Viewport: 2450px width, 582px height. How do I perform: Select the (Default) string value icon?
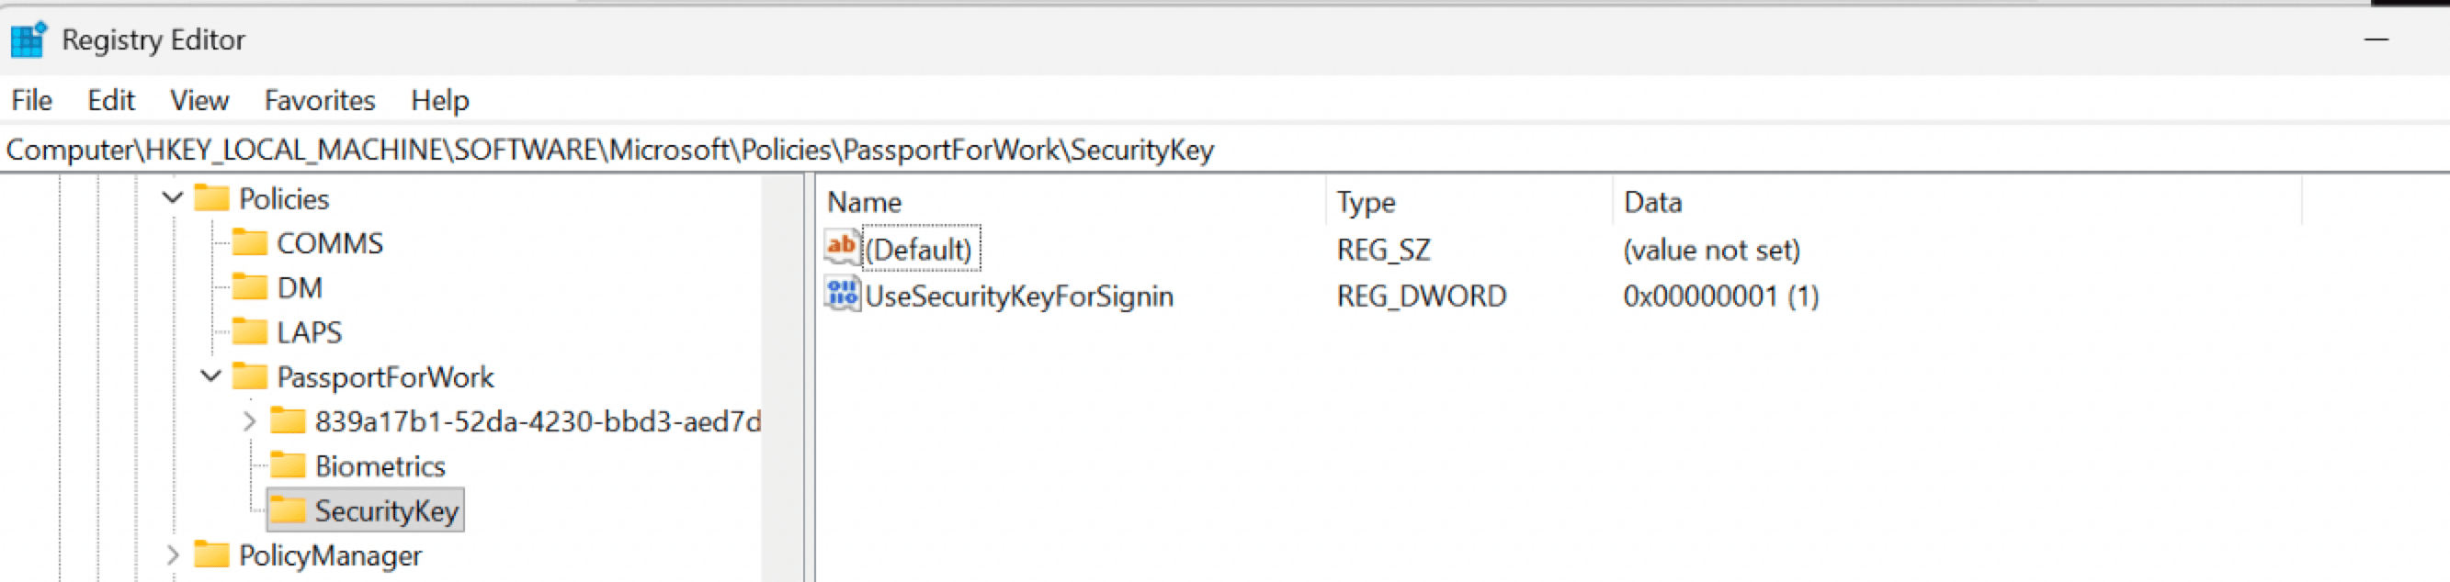[x=842, y=249]
